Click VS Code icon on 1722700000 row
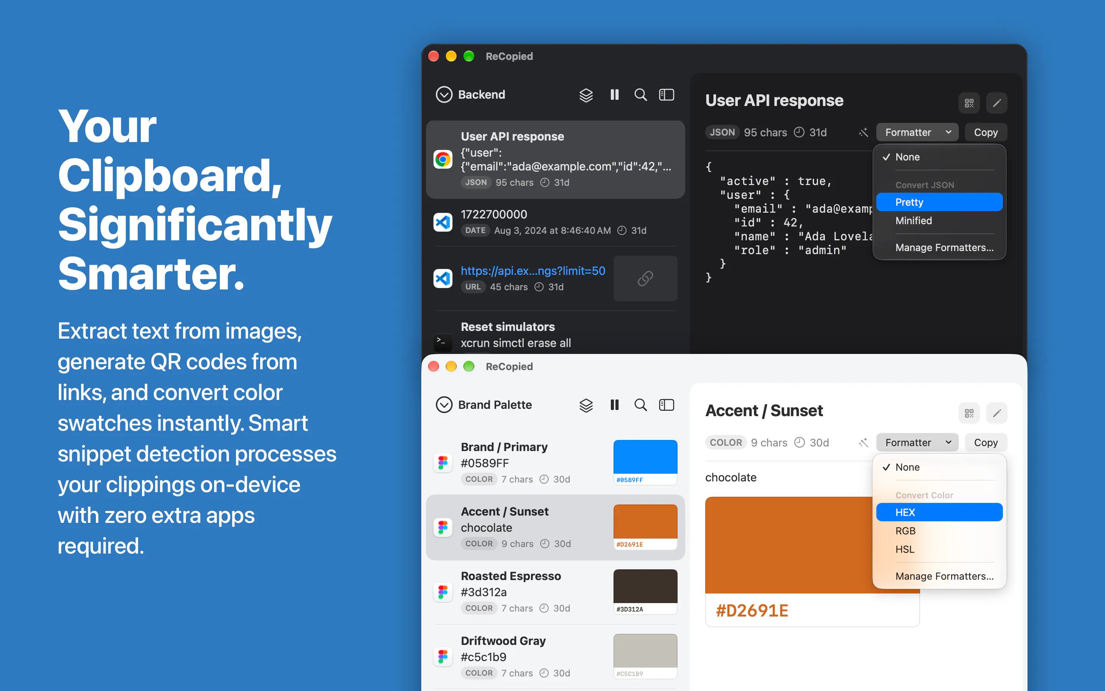Image resolution: width=1105 pixels, height=691 pixels. [x=442, y=222]
